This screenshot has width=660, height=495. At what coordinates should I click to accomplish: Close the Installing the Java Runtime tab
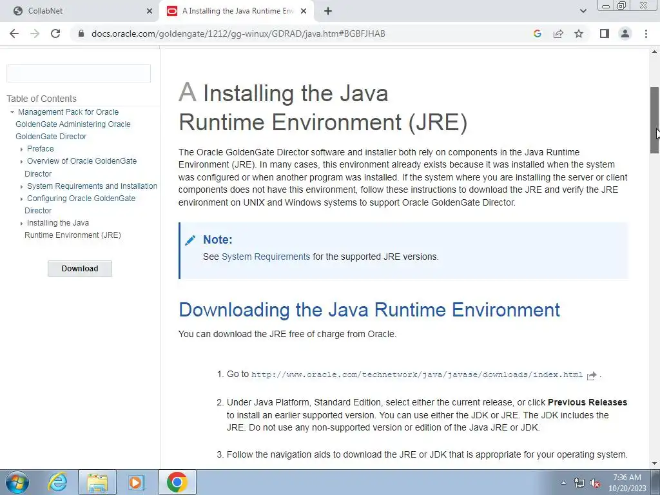(304, 11)
